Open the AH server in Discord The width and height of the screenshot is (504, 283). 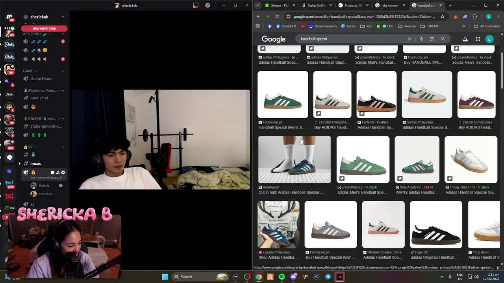[x=9, y=94]
